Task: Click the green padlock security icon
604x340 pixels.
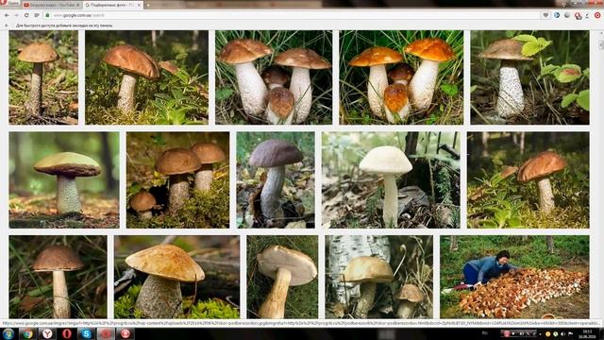Action: click(48, 15)
